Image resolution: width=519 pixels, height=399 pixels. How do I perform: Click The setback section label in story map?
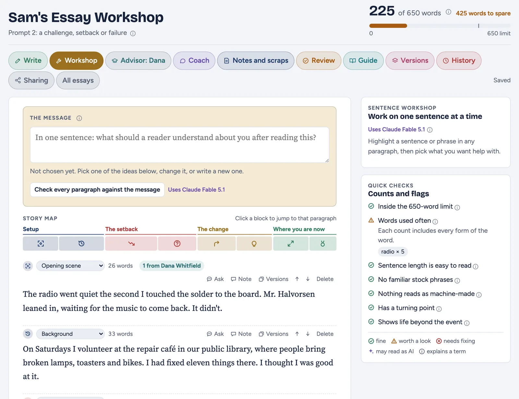[122, 229]
